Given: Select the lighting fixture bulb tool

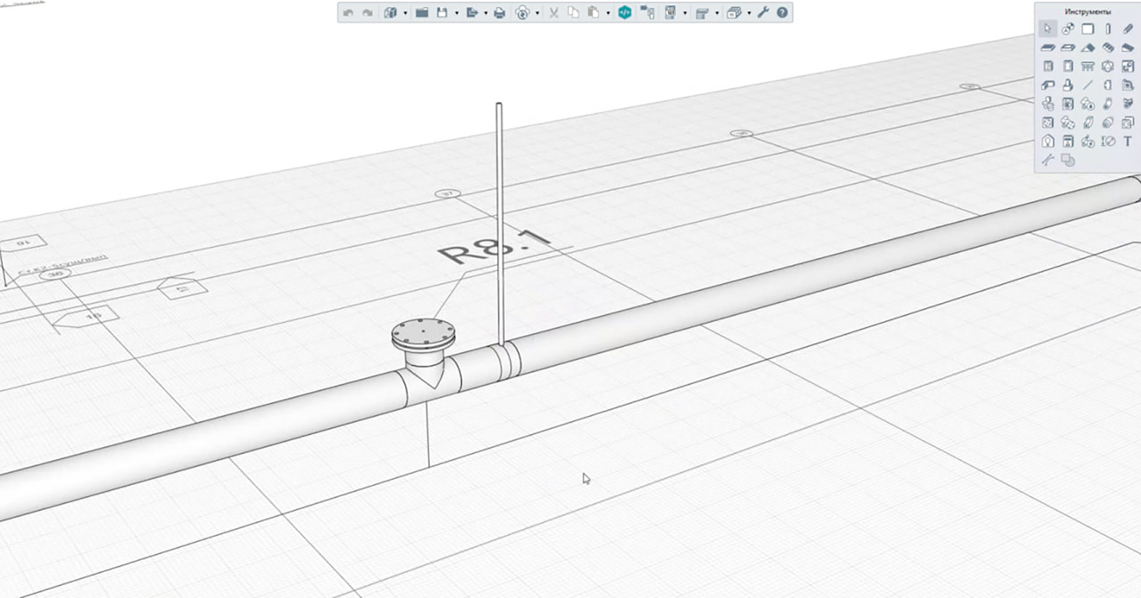Looking at the screenshot, I should (x=1047, y=141).
